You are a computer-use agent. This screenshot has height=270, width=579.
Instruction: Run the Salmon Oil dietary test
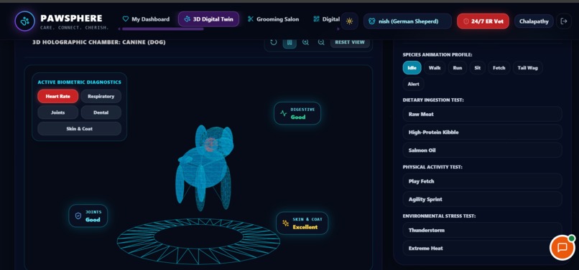[482, 150]
